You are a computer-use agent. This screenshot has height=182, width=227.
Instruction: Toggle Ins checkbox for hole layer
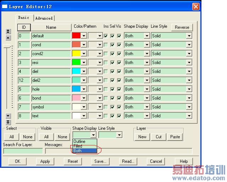tap(106, 89)
